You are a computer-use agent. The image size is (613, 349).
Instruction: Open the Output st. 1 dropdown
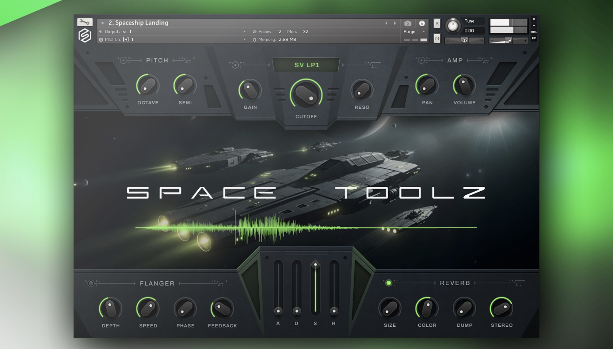[x=173, y=32]
